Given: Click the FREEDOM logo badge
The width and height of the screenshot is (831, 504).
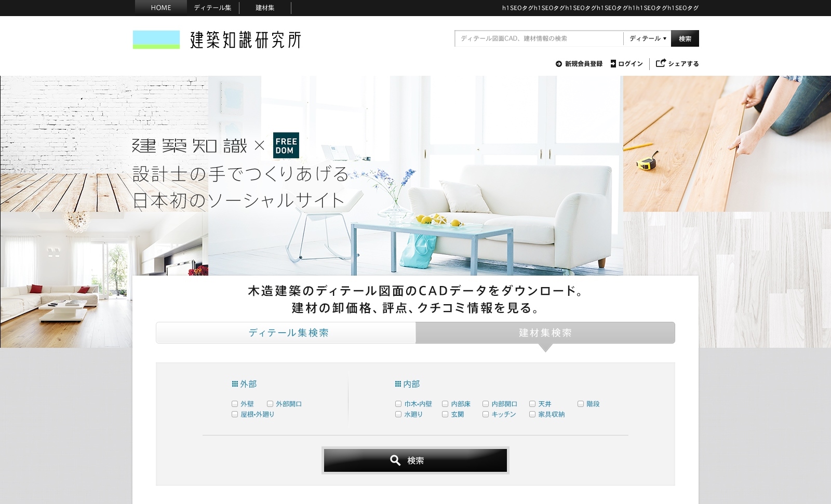Looking at the screenshot, I should click(x=287, y=146).
